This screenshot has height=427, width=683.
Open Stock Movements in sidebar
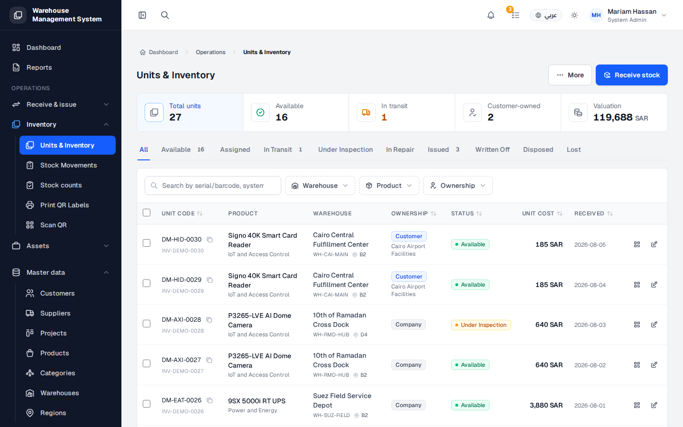tap(67, 165)
